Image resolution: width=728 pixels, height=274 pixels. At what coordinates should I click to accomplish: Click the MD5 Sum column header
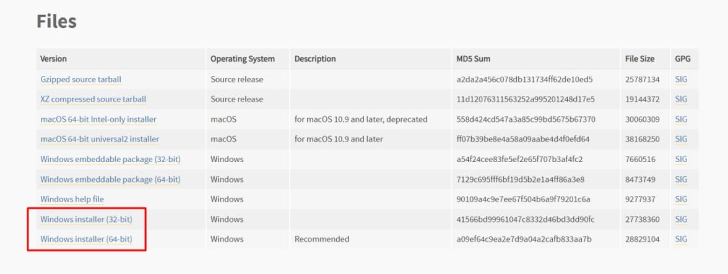pyautogui.click(x=473, y=59)
